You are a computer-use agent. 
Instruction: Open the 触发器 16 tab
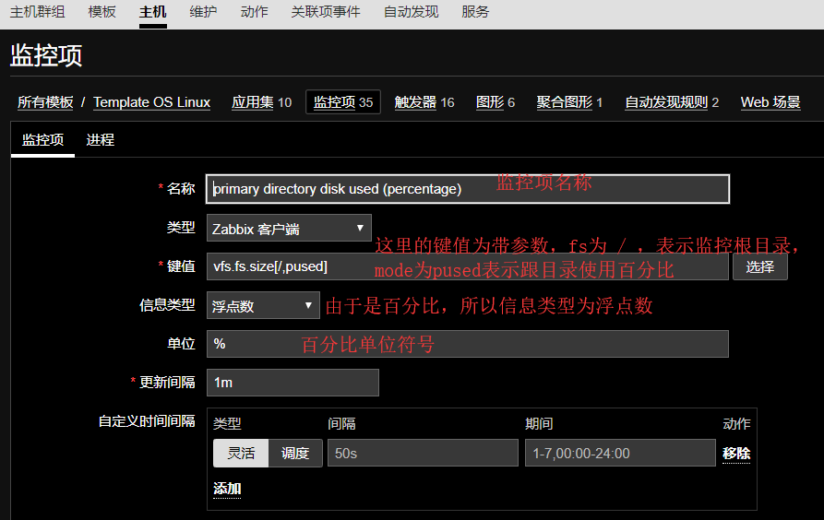(424, 102)
